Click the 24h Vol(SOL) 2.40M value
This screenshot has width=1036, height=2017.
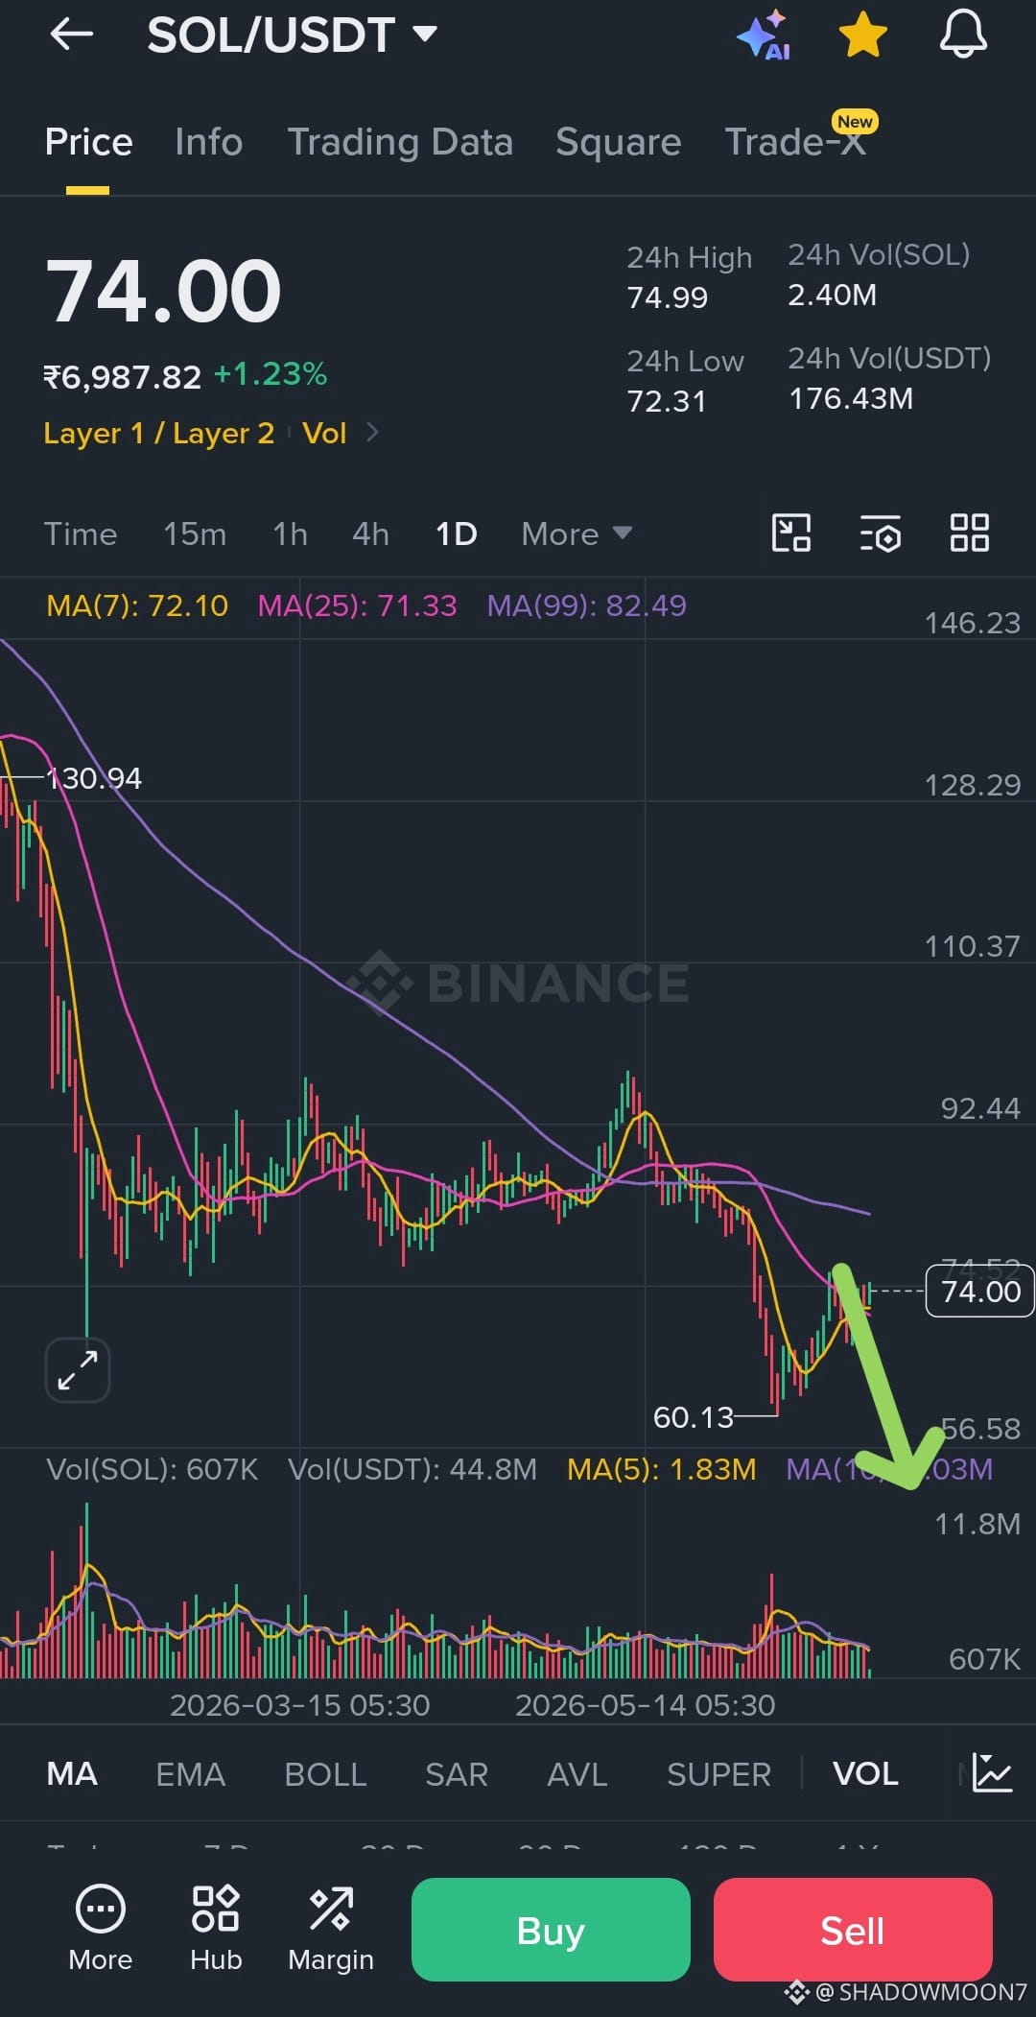pos(832,295)
